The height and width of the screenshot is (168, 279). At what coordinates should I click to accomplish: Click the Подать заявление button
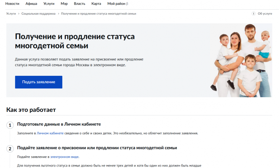click(x=39, y=82)
